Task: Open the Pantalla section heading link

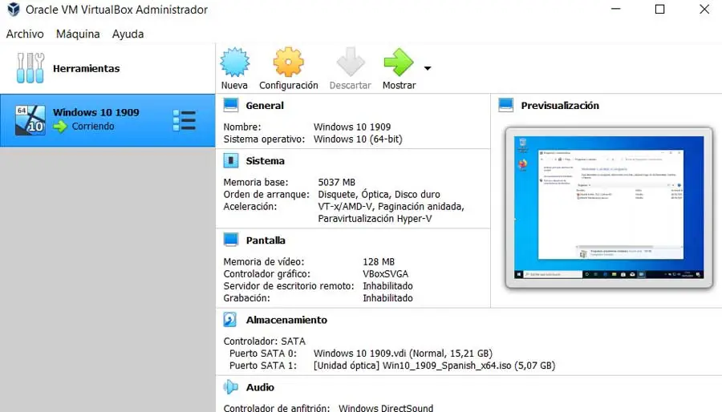Action: (x=266, y=240)
